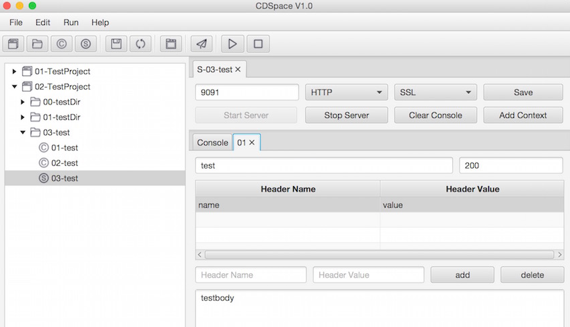Click the port field showing 9091
This screenshot has width=570, height=327.
click(x=247, y=92)
